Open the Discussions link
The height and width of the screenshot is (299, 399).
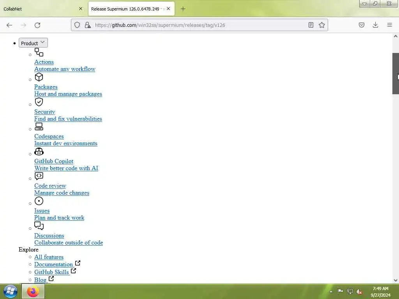49,236
